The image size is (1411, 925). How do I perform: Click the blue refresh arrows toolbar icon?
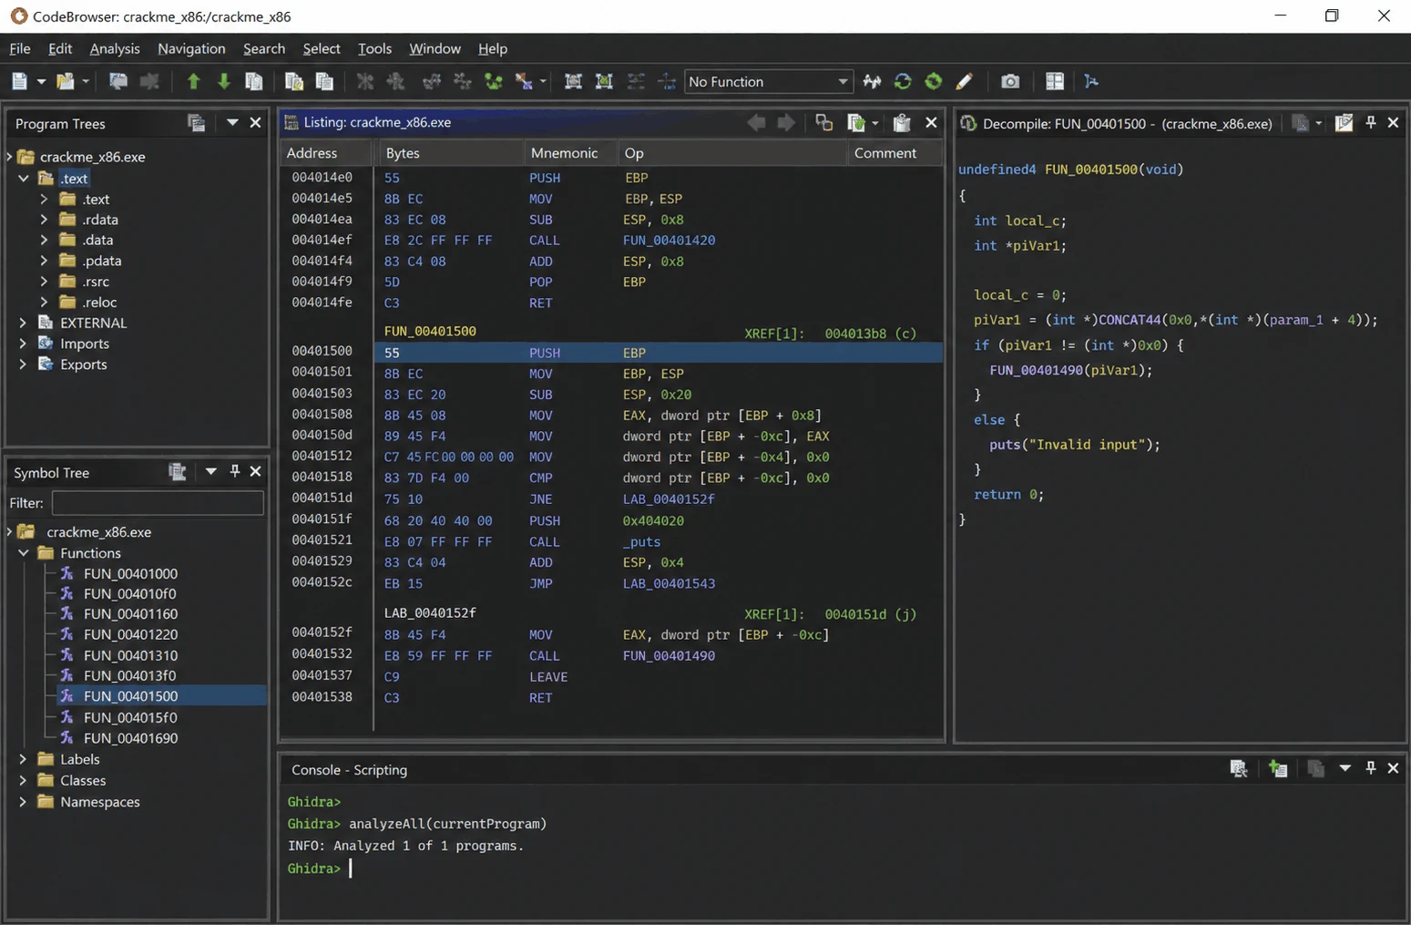pyautogui.click(x=903, y=81)
